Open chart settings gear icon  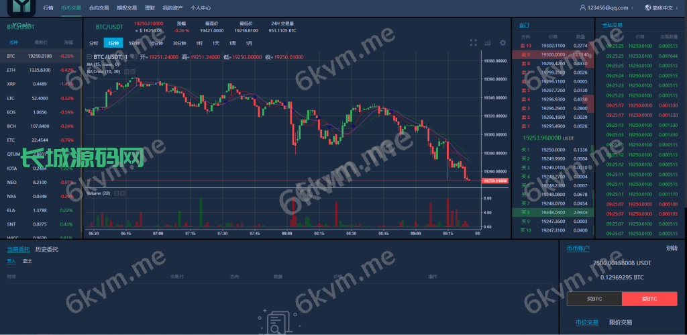tap(503, 42)
